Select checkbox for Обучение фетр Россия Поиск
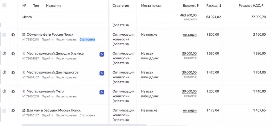 coord(4,35)
